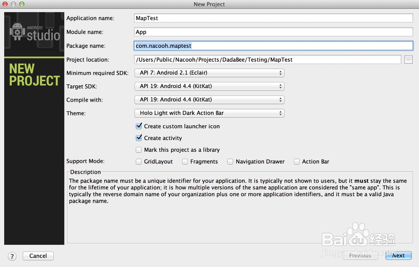Click the Cancel button
Screen dimensions: 419x267
click(38, 256)
